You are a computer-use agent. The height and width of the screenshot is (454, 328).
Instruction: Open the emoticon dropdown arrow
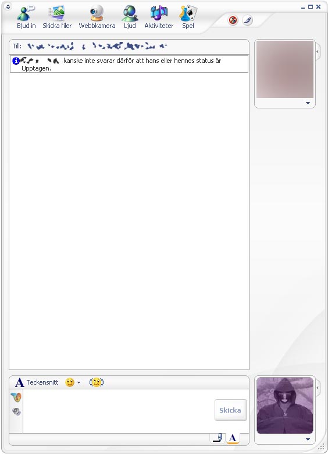79,382
